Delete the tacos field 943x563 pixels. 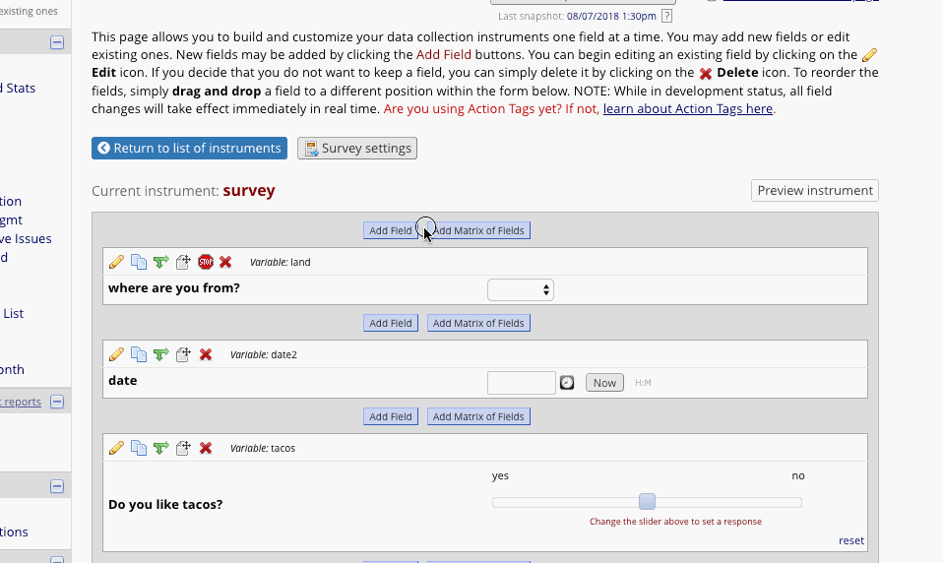point(206,448)
